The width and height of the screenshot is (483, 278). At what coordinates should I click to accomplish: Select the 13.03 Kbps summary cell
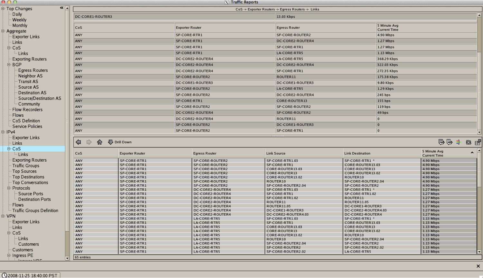[x=376, y=17]
